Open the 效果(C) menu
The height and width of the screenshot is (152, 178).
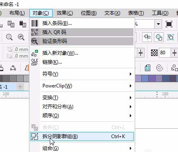pyautogui.click(x=65, y=13)
